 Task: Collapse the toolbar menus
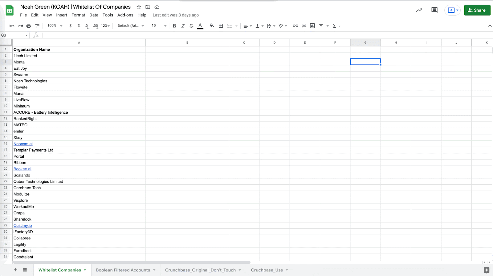pos(490,26)
